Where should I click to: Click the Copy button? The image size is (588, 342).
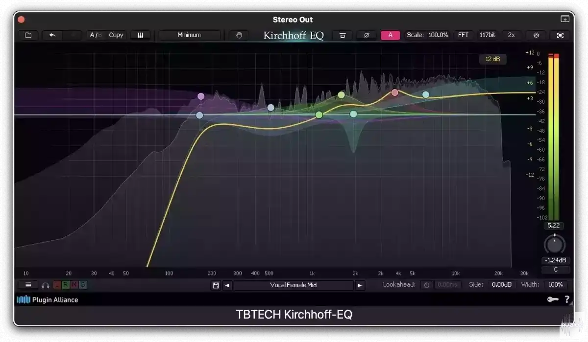116,35
